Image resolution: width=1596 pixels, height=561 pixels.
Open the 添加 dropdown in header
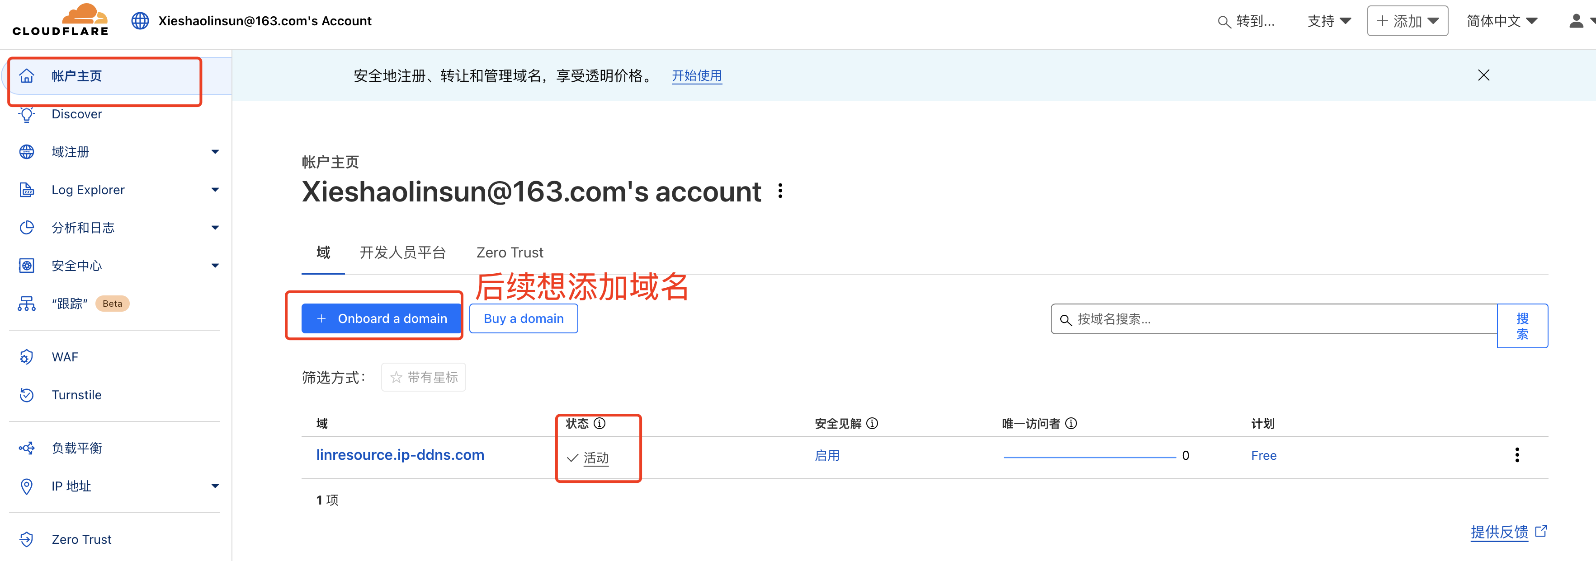[x=1407, y=21]
